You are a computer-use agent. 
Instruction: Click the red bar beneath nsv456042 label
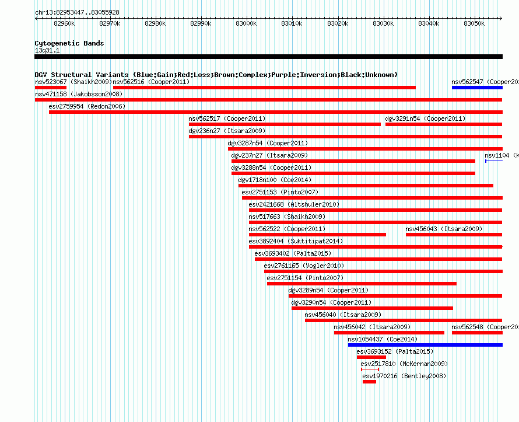coord(390,333)
